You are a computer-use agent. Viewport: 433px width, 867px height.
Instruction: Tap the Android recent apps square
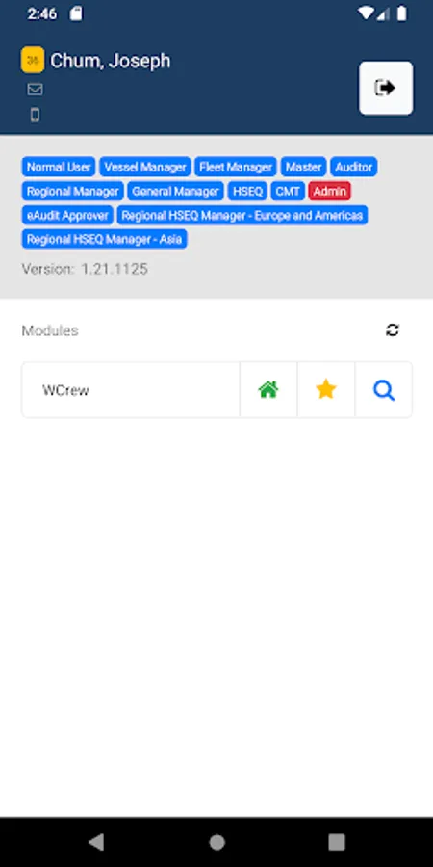pos(337,842)
